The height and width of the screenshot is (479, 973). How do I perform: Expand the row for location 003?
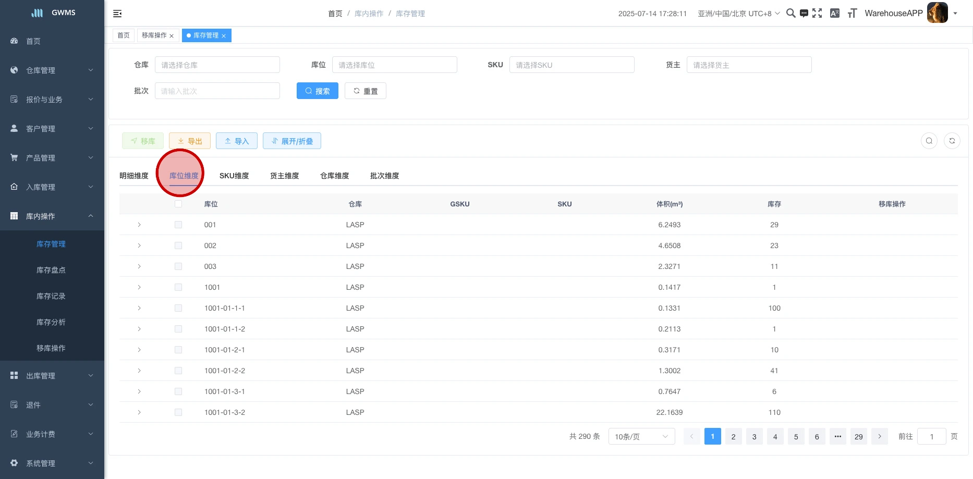click(x=139, y=266)
